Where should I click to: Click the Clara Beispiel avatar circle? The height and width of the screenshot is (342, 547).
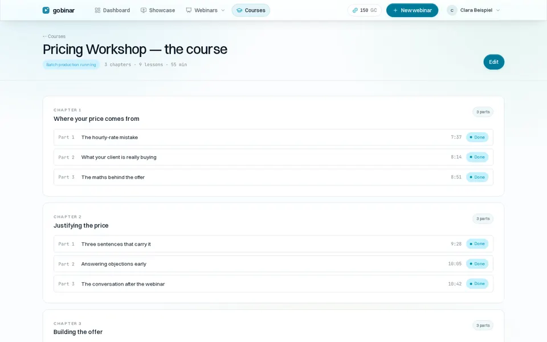pos(452,10)
